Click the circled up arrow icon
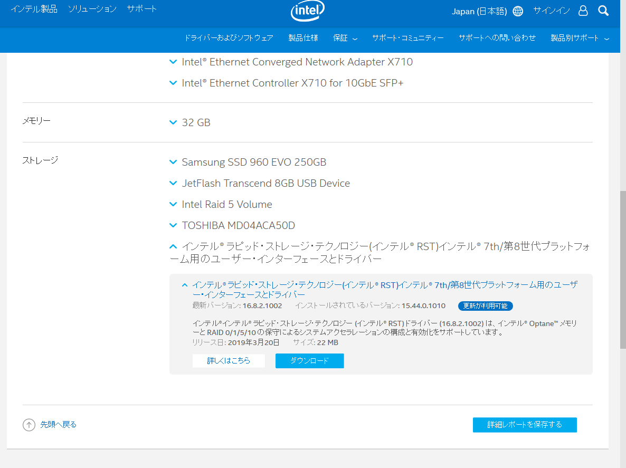The height and width of the screenshot is (468, 626). point(29,425)
